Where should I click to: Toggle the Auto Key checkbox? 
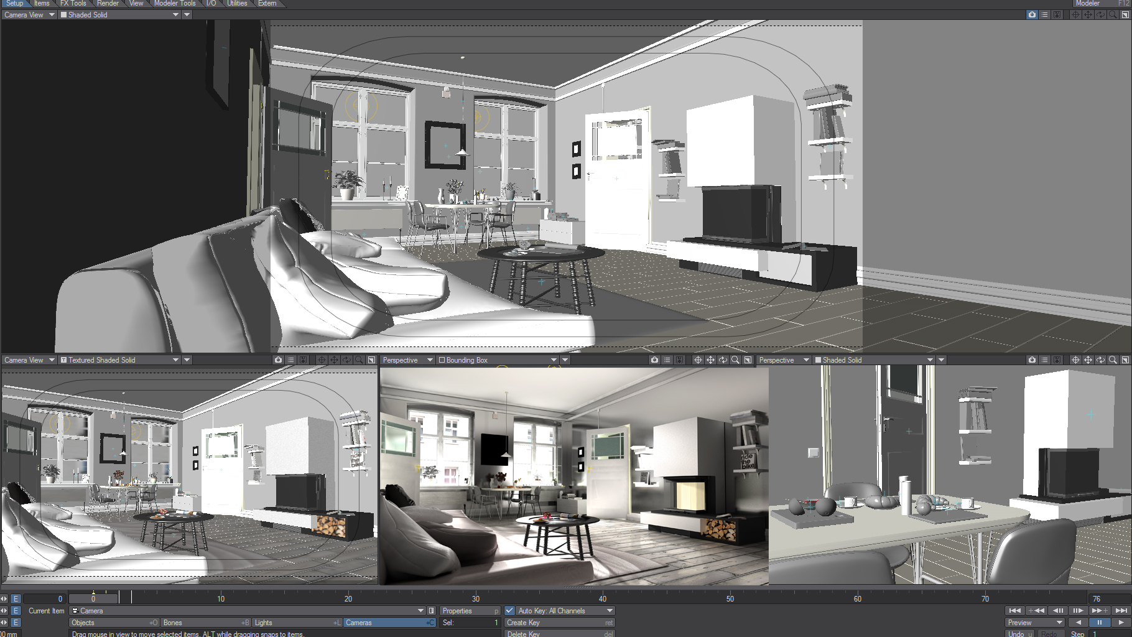coord(510,611)
